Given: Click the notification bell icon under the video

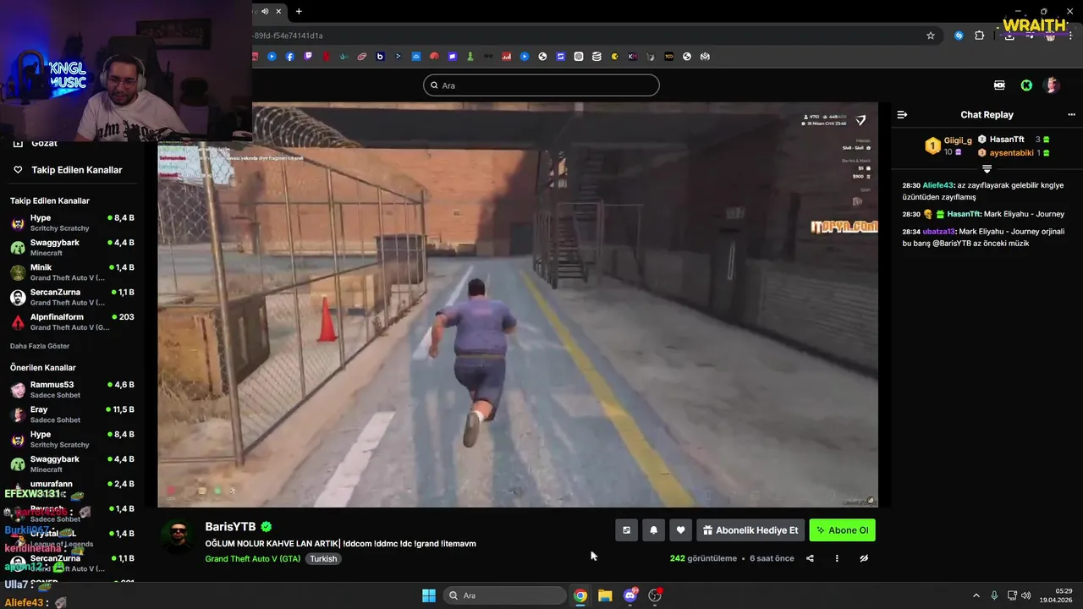Looking at the screenshot, I should tap(653, 530).
